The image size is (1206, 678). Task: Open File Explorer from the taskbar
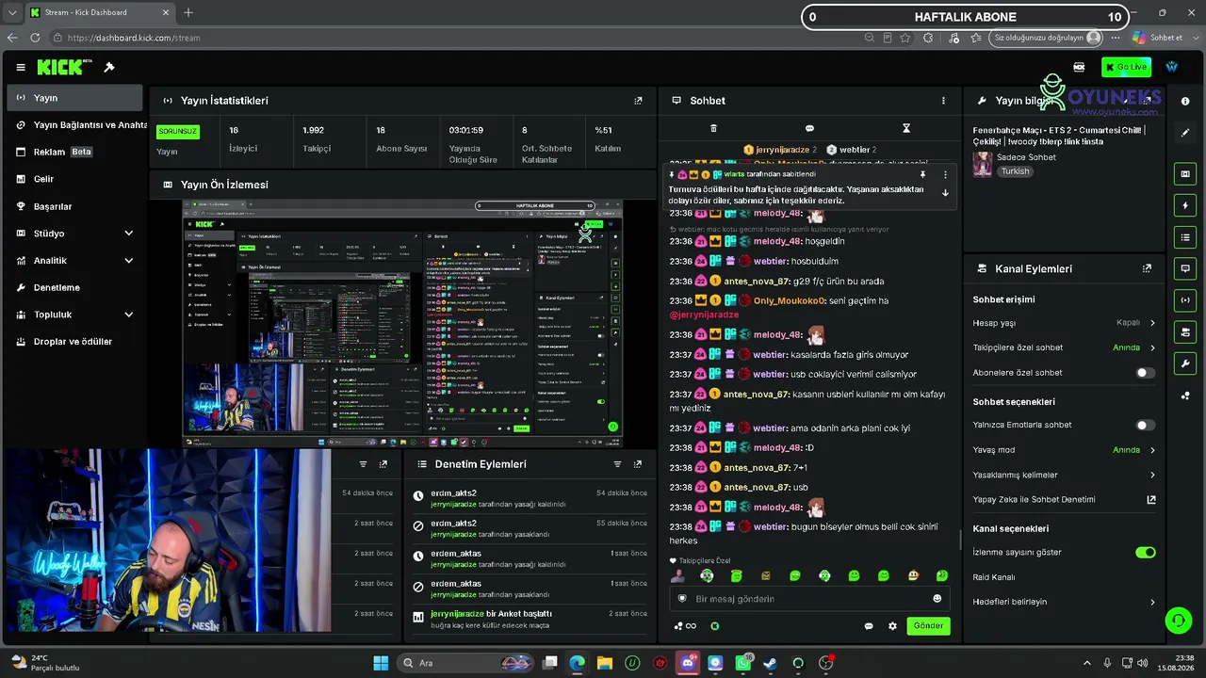tap(605, 663)
